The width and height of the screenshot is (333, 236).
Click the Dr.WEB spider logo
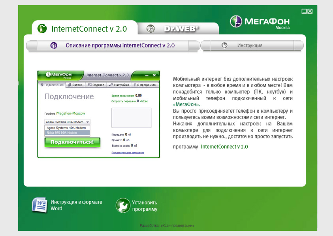151,28
